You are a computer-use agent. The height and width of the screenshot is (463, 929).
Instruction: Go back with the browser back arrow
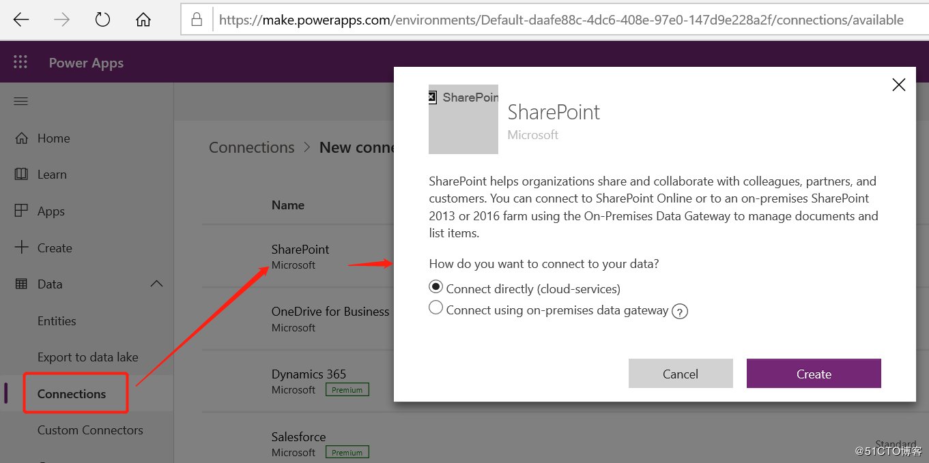(21, 20)
